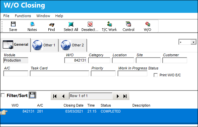The height and width of the screenshot is (127, 198).
Task: Click the Description column header
Action: click(x=141, y=105)
